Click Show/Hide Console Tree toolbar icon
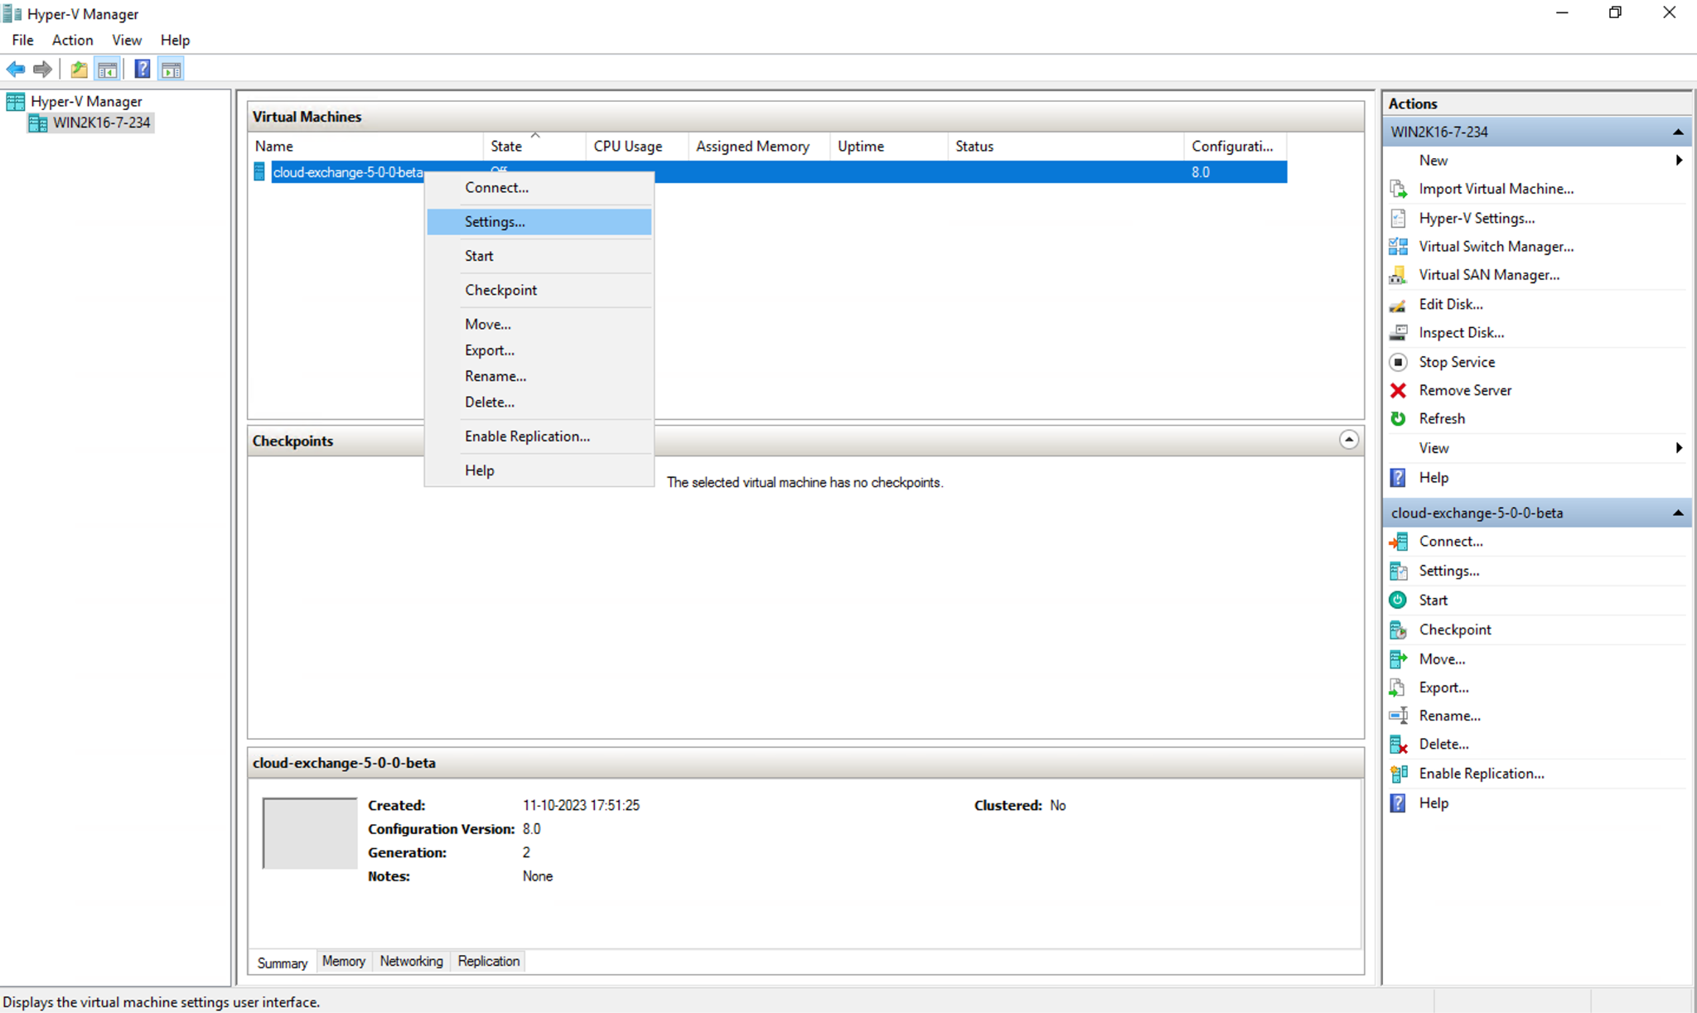Screen dimensions: 1697x1013 [108, 70]
